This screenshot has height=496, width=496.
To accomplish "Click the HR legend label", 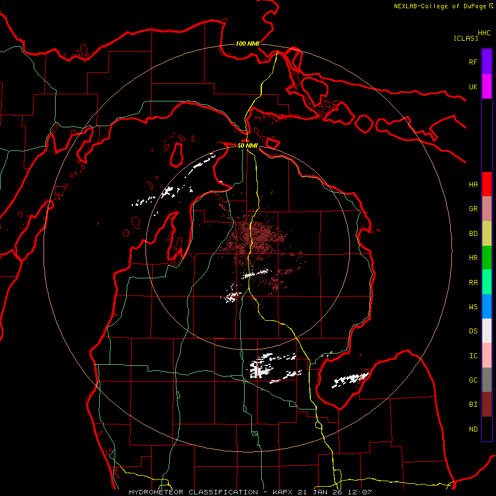I will [x=473, y=258].
